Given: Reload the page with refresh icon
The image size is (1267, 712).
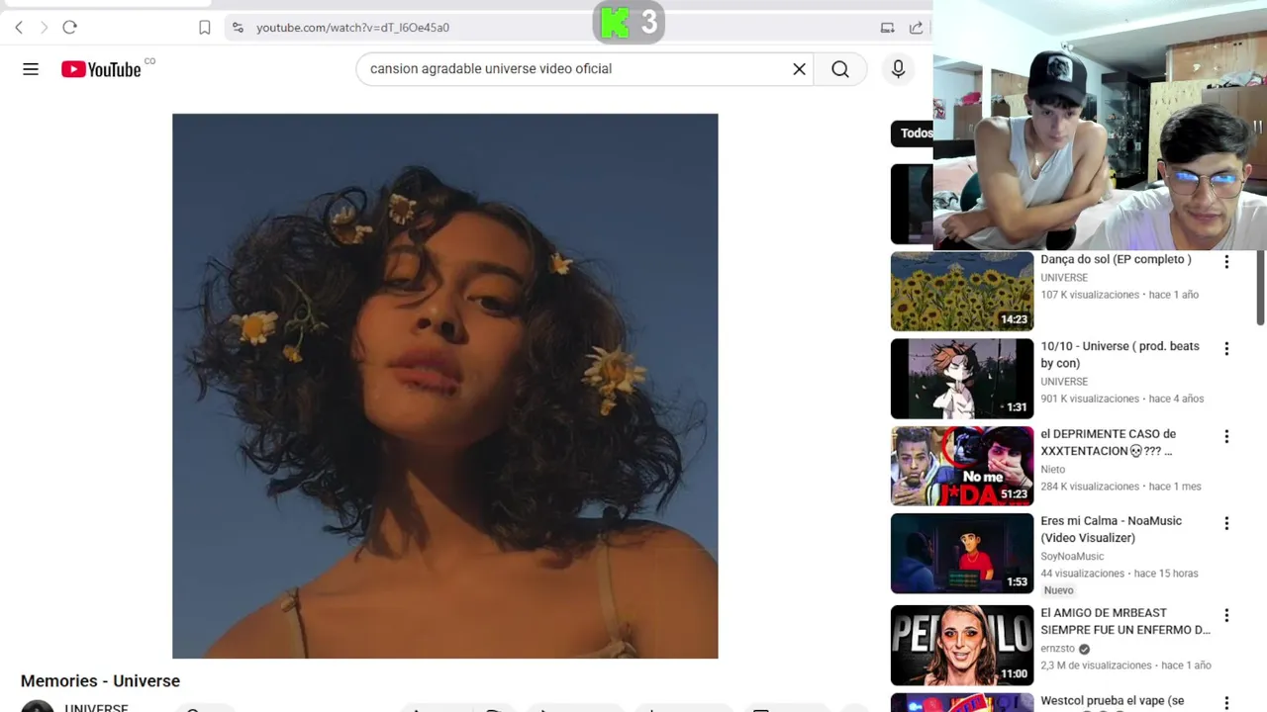Looking at the screenshot, I should coord(69,28).
